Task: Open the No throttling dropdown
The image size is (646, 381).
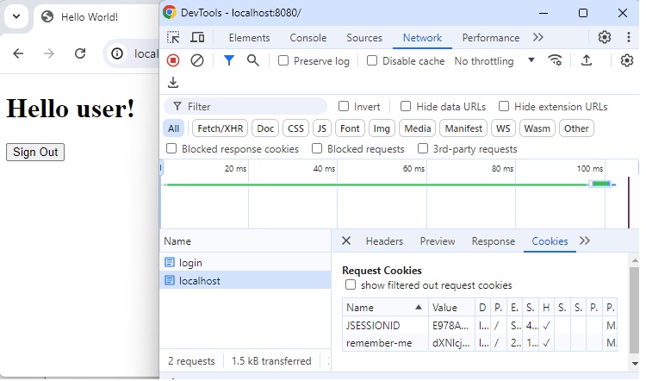Action: point(494,61)
